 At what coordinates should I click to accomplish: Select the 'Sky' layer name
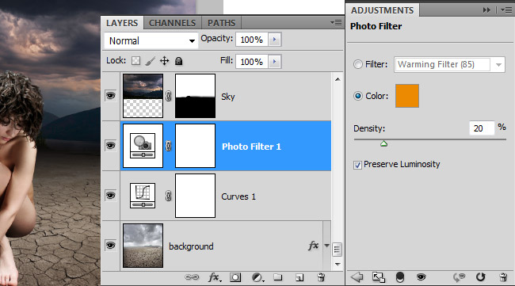[228, 97]
